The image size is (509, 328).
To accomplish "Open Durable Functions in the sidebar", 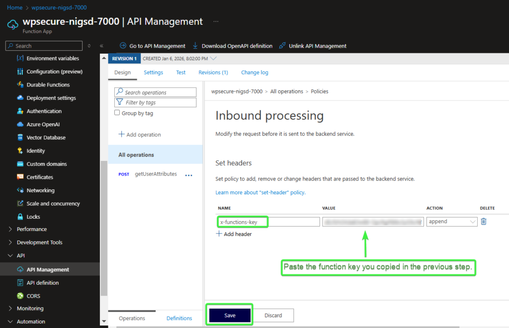I will (x=48, y=85).
